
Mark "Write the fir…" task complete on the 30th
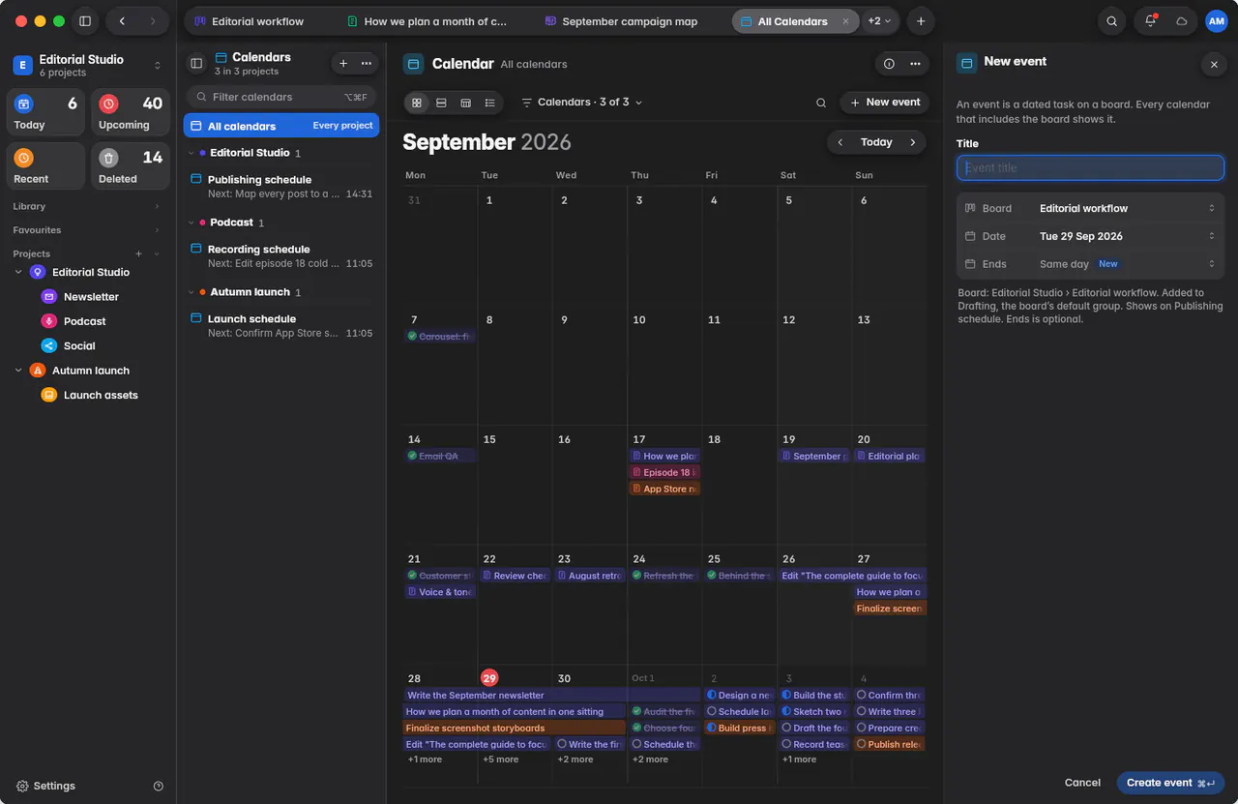pos(562,745)
